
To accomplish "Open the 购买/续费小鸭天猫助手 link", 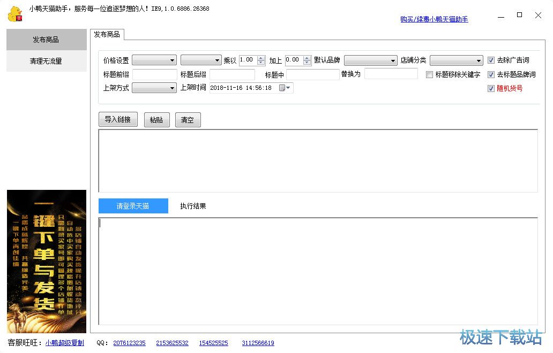I will click(434, 19).
